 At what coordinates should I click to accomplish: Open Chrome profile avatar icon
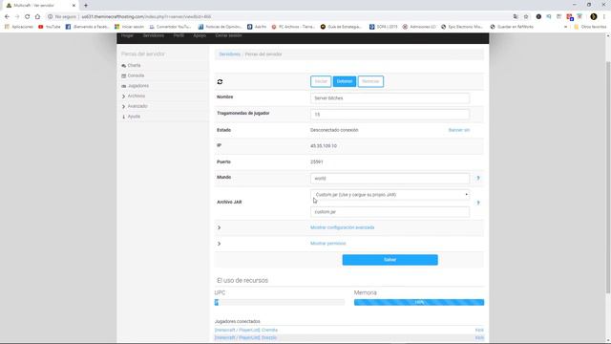(x=594, y=17)
